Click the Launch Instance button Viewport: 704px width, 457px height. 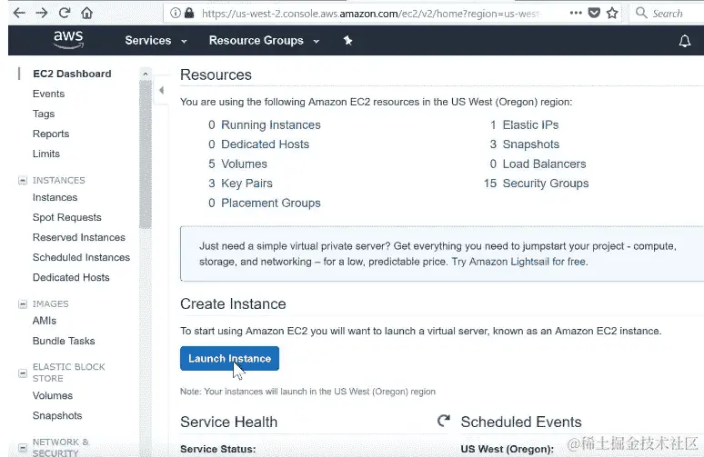coord(229,358)
